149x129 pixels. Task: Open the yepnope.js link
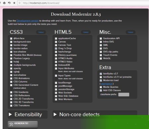click(107, 84)
